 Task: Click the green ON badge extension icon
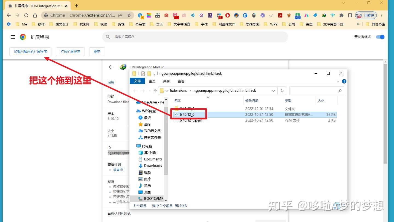[x=298, y=16]
